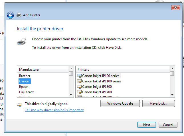The width and height of the screenshot is (184, 136).
Task: Click certificate icon of Canon Inkjet iP1100 series
Action: (79, 81)
